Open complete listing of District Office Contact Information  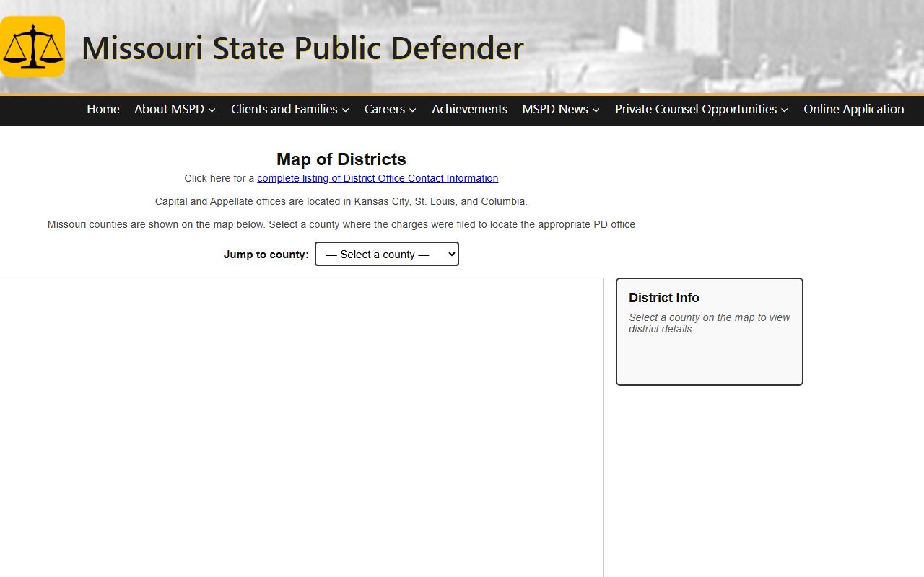378,178
